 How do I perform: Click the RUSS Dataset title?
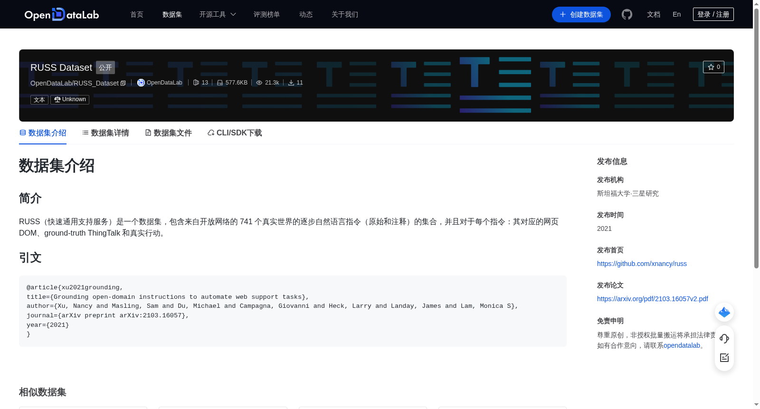coord(61,67)
